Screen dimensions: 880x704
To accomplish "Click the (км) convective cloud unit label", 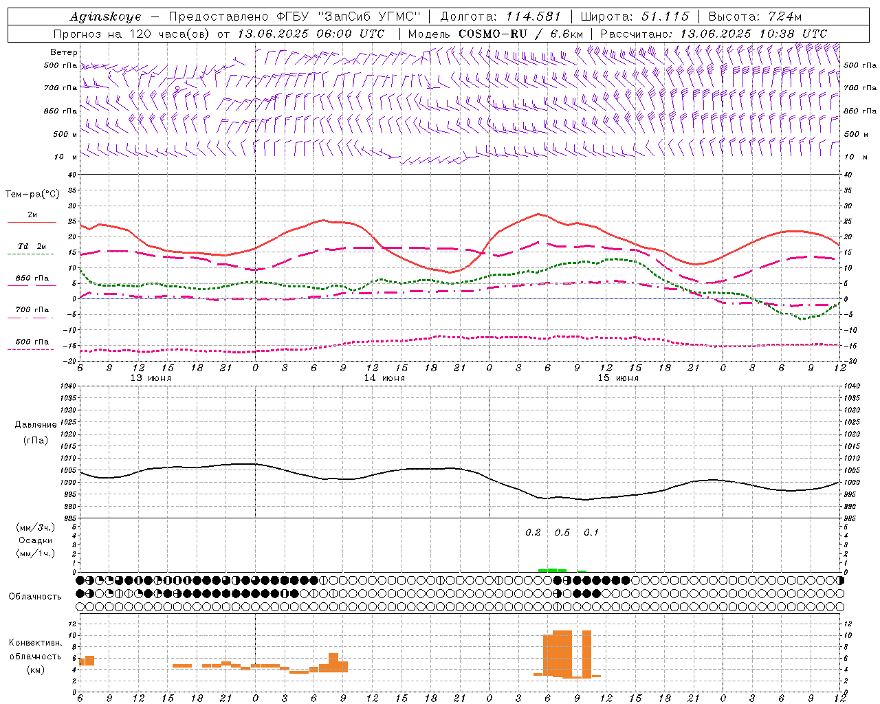I will point(36,669).
